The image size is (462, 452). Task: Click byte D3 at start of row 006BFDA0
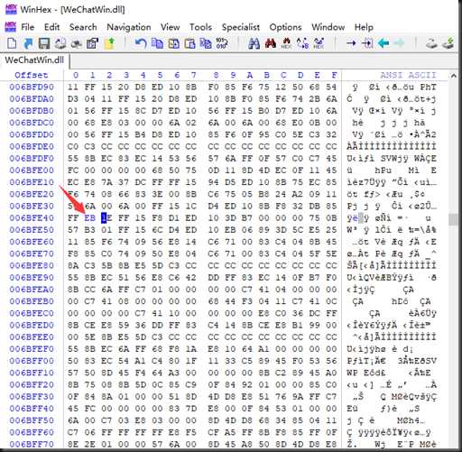pos(73,99)
